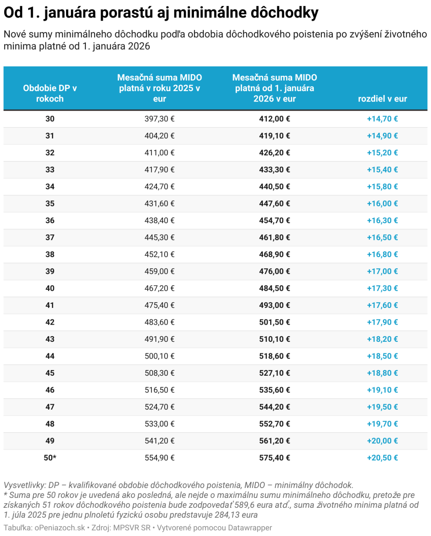Viewport: 431px width, 536px height.
Task: Click the 'rozdiel v eur' column header
Action: 382,99
